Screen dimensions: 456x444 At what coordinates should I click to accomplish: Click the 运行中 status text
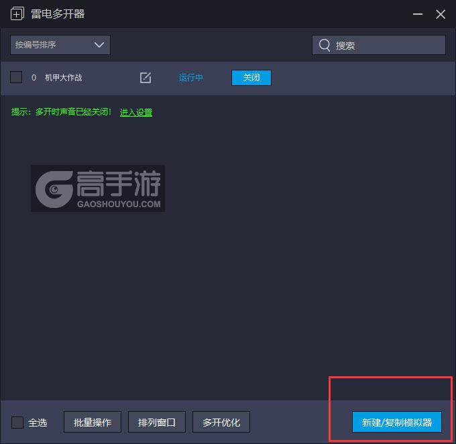point(190,78)
